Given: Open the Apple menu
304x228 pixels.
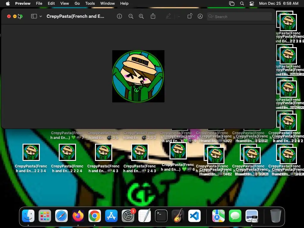Looking at the screenshot, I should [8, 3].
